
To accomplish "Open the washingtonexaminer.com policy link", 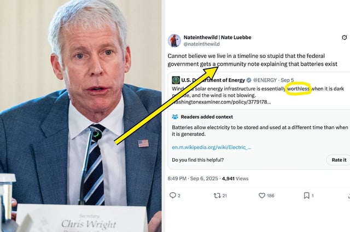I will [x=221, y=102].
